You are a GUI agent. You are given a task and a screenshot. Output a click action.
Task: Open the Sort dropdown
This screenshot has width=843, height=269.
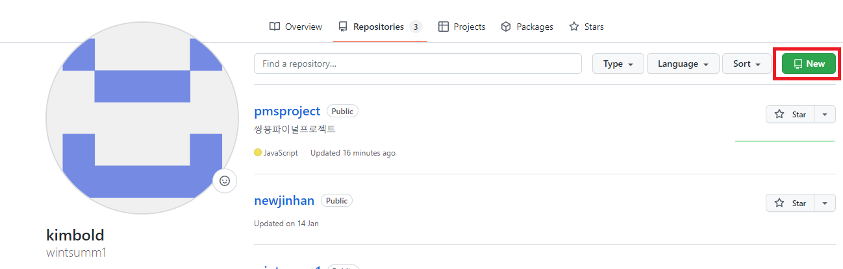pyautogui.click(x=746, y=64)
